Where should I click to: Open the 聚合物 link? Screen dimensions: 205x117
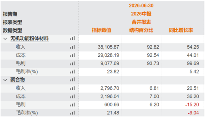click(18, 80)
